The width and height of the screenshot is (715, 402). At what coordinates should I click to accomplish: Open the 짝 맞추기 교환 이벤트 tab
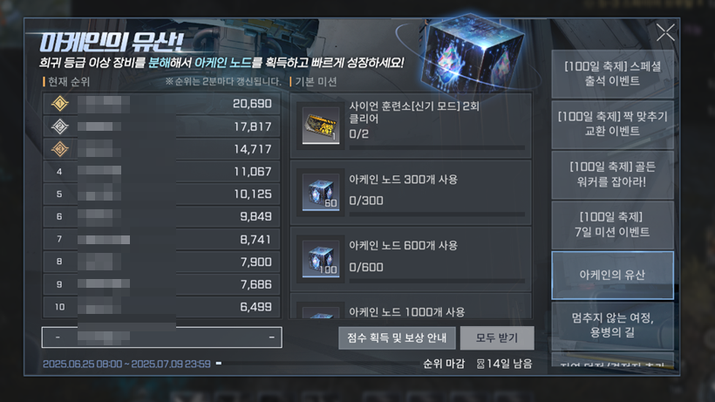pyautogui.click(x=612, y=124)
